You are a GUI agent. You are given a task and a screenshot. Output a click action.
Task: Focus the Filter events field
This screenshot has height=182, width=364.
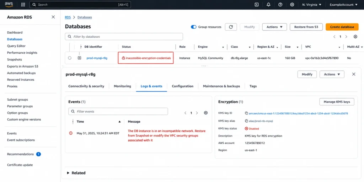click(118, 111)
